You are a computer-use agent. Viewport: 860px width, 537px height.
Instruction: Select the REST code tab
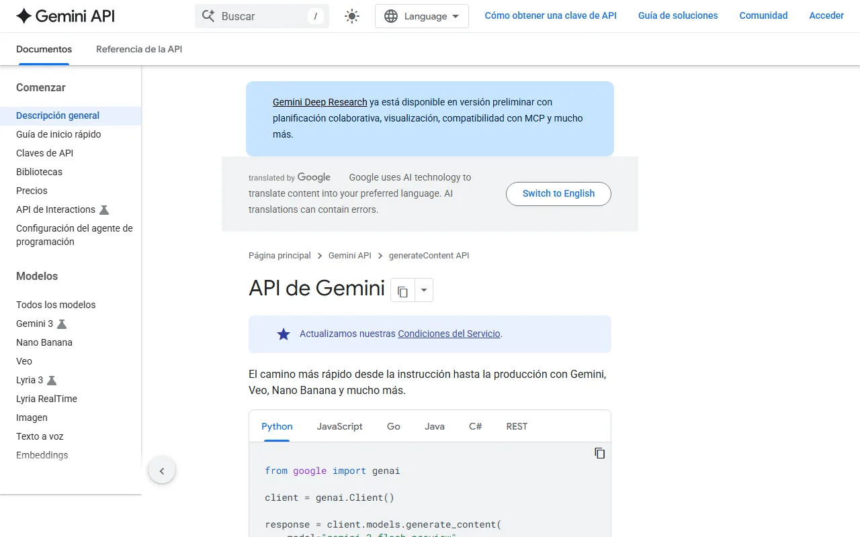click(x=517, y=426)
